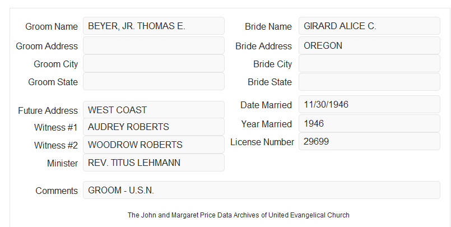Image resolution: width=451 pixels, height=227 pixels.
Task: Click the Bride Name label
Action: (268, 26)
